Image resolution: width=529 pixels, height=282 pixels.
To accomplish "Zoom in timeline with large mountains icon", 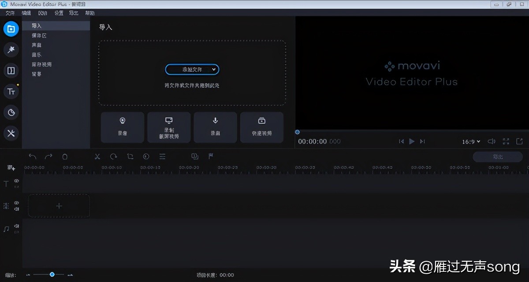I will [x=70, y=275].
